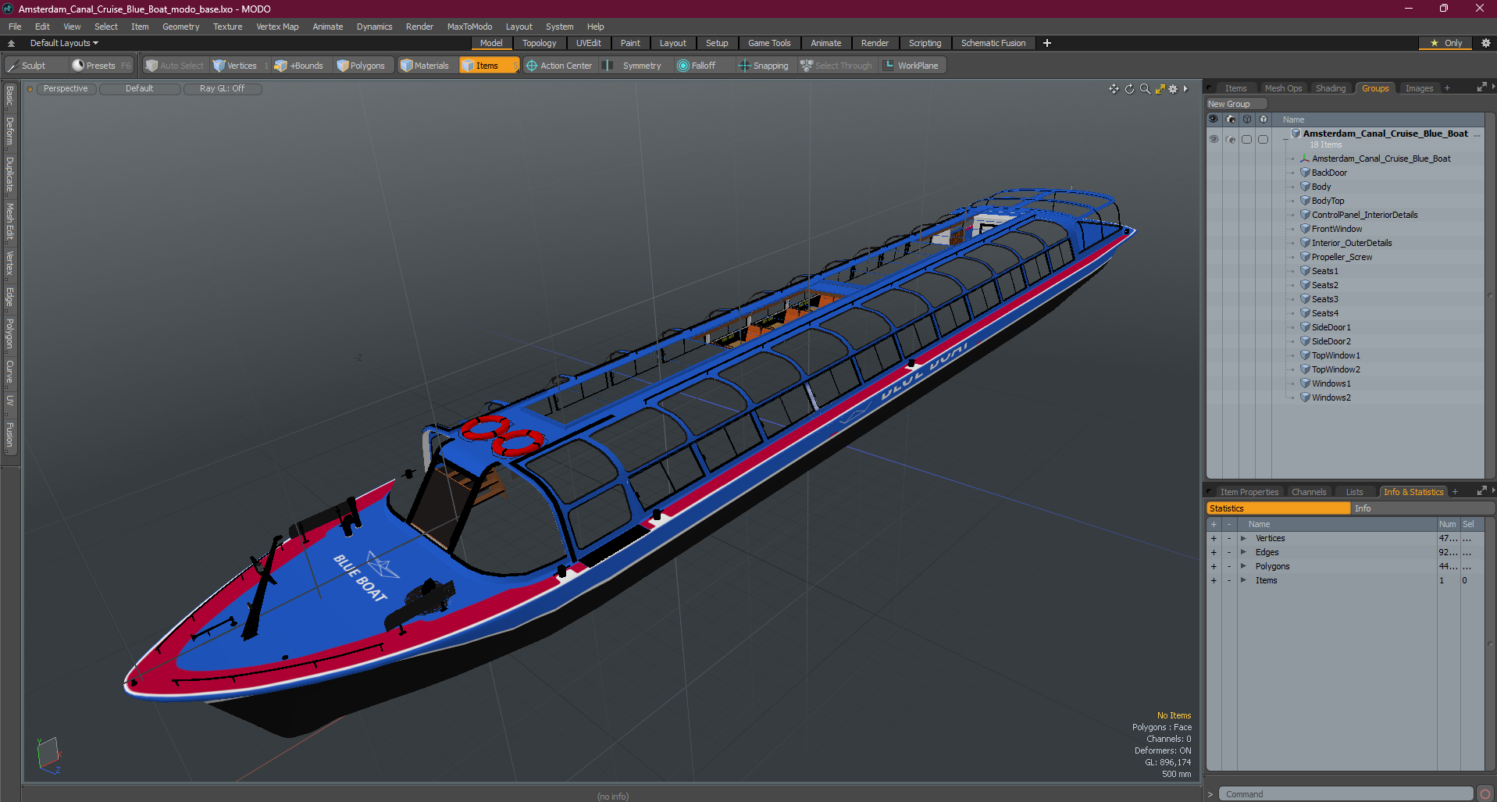Open the vertical Deform sidebar tab
Screen dimensions: 1497x802
[10, 131]
